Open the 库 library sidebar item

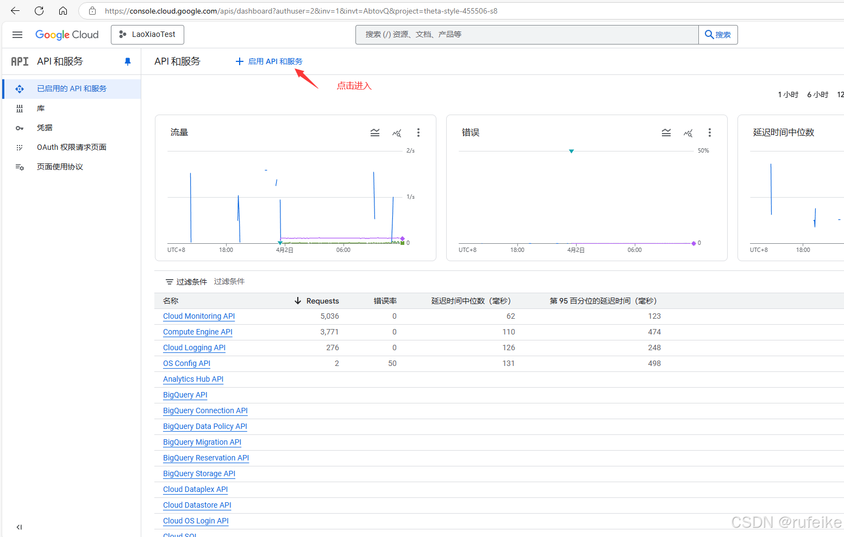pos(72,109)
